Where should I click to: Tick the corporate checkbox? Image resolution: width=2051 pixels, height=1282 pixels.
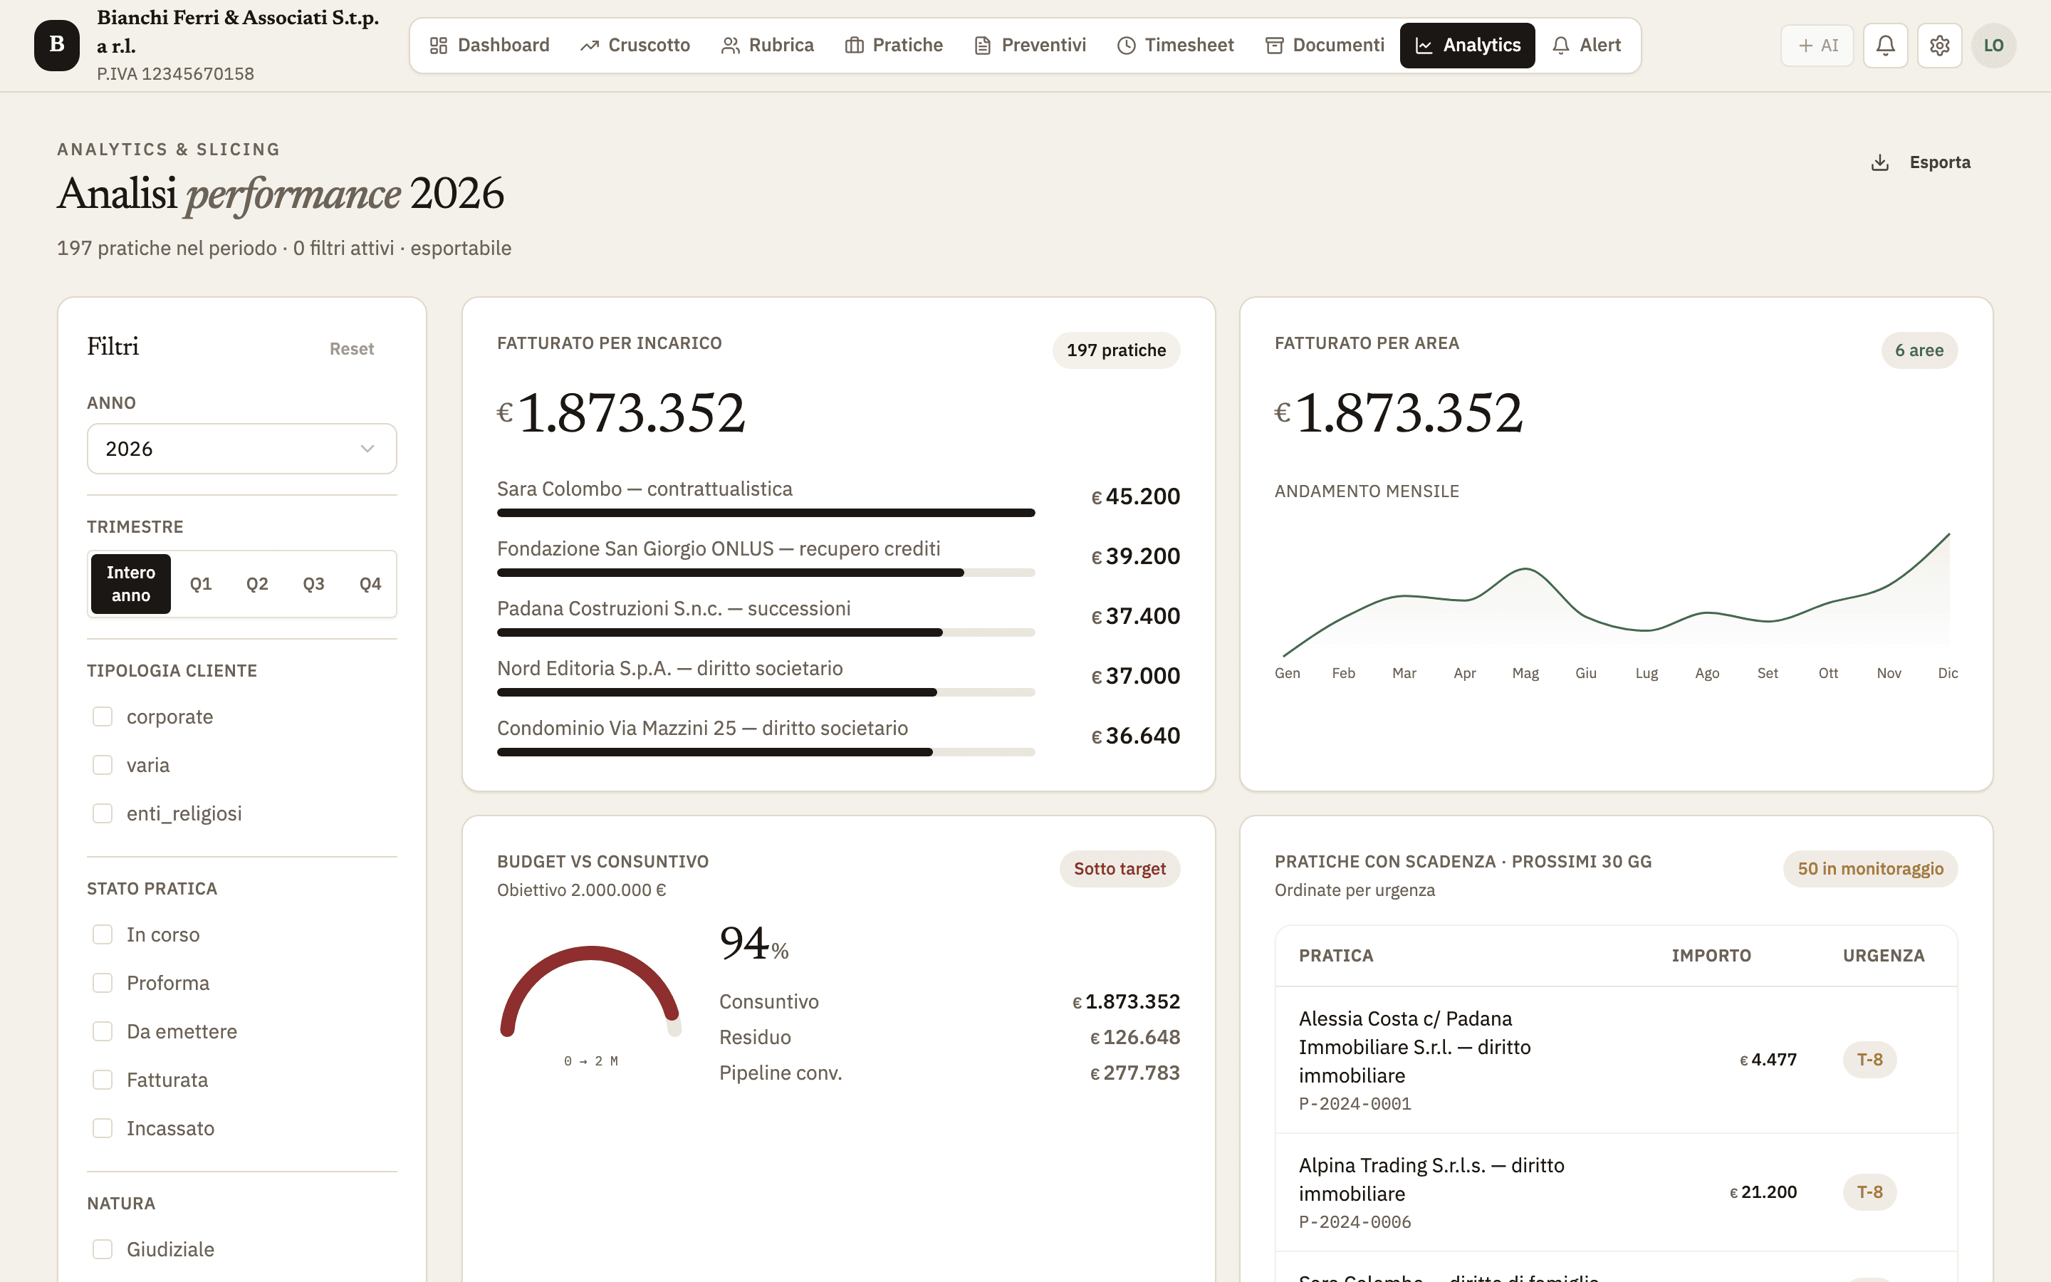coord(103,716)
